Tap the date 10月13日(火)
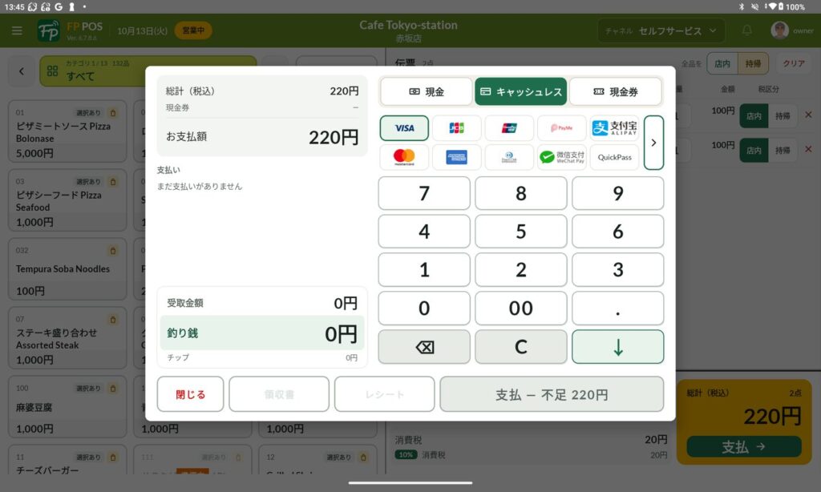The width and height of the screenshot is (821, 492). (142, 31)
